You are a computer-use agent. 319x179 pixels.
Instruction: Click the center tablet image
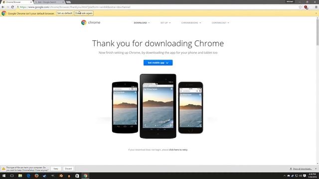158,106
